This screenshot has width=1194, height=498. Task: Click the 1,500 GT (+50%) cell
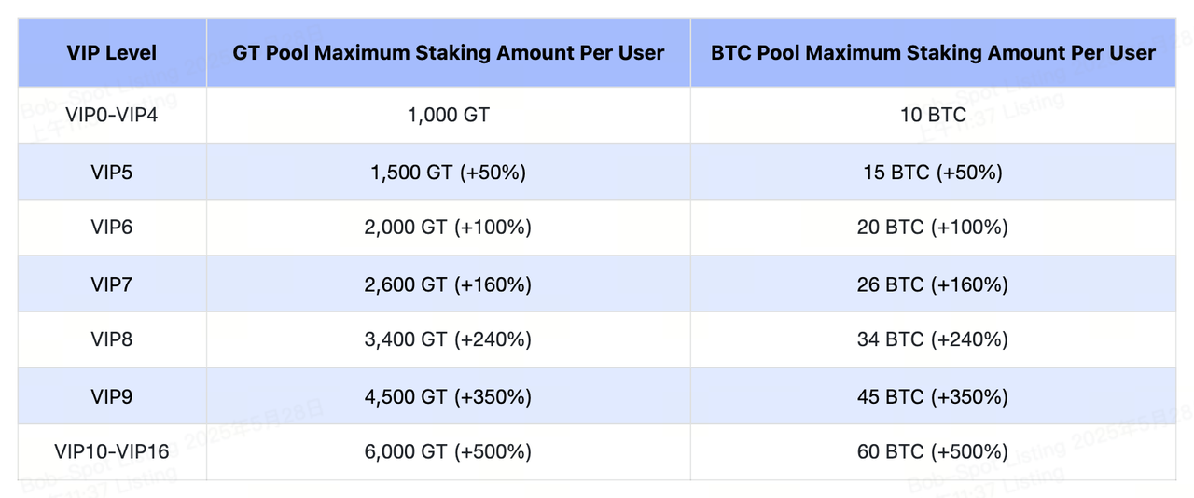click(x=448, y=172)
